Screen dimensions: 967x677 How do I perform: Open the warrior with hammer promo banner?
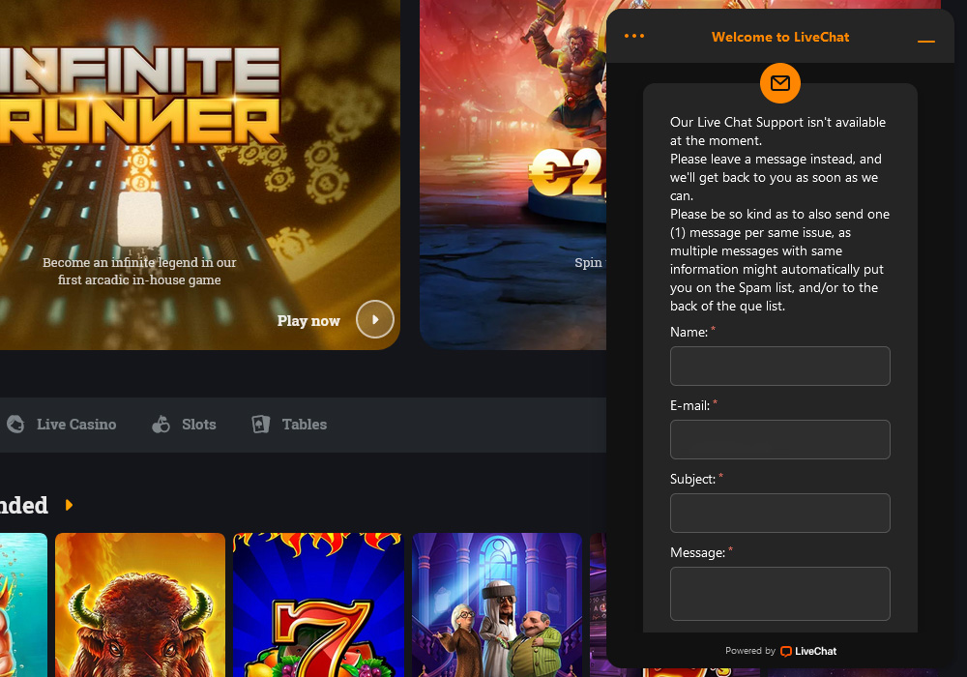coord(513,174)
